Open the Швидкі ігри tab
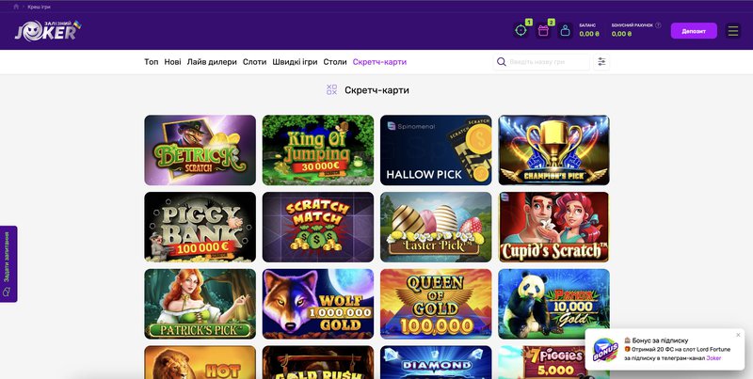 point(295,62)
